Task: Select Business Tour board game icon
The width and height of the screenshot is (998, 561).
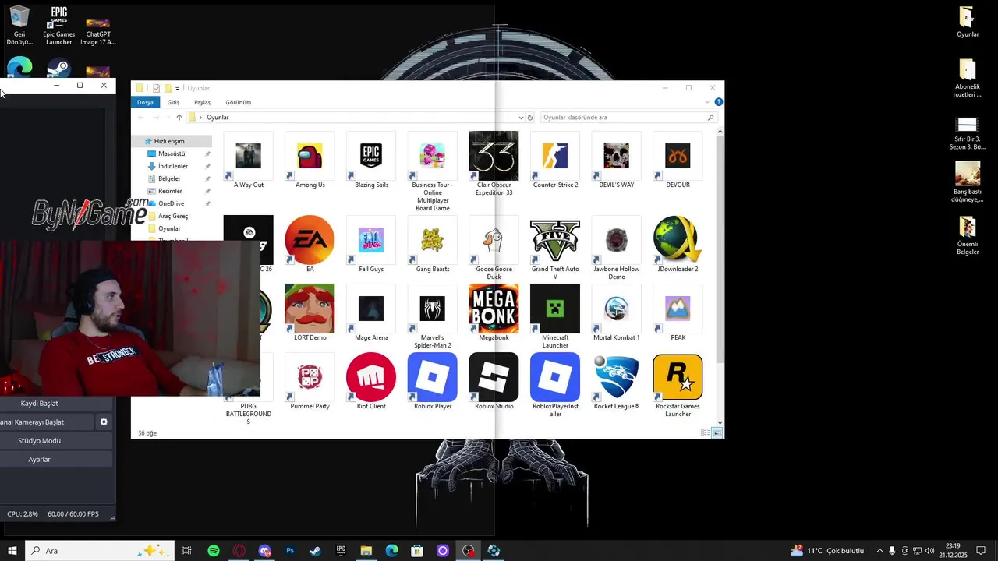Action: (433, 171)
